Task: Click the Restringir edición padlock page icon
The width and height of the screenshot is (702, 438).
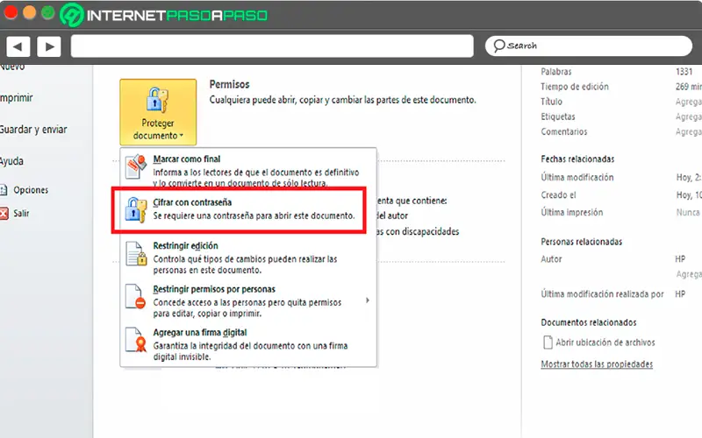Action: [x=136, y=253]
